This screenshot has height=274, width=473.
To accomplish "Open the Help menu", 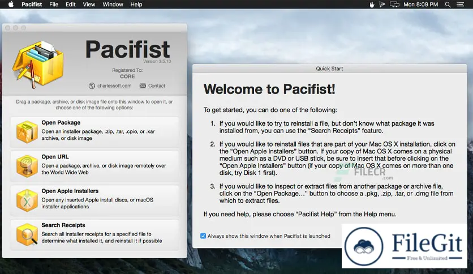I will tap(136, 5).
